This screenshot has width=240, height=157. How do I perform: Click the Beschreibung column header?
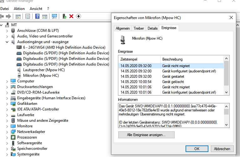coord(192,59)
